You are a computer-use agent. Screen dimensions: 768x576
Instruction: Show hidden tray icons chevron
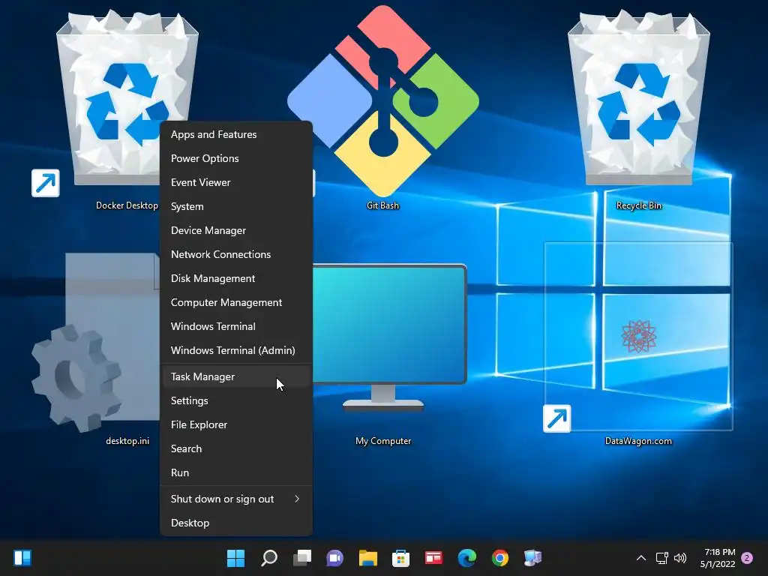[641, 558]
